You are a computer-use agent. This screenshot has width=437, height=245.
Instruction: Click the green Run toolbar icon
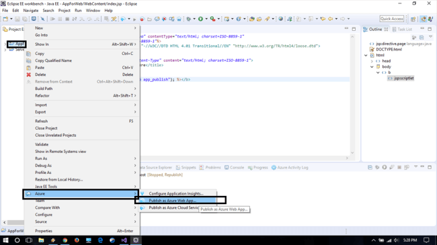click(200, 19)
